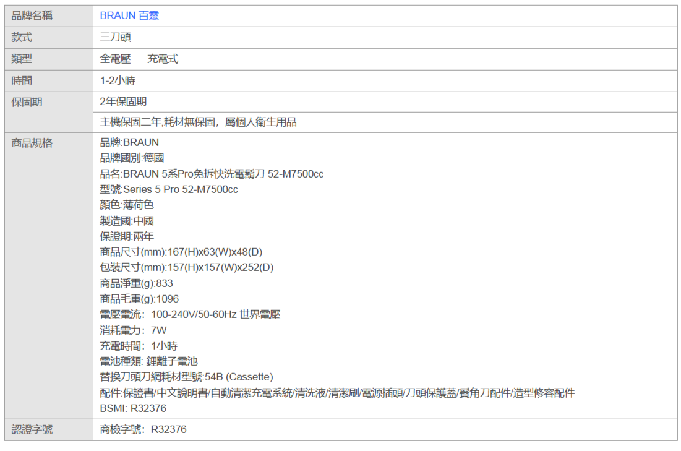
Task: Click the 保證期:兩年 line
Action: tap(127, 236)
